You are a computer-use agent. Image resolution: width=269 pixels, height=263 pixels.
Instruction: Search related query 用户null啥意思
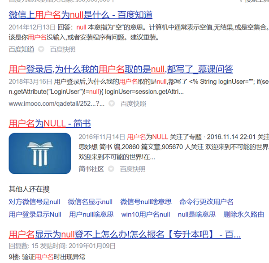pos(91,215)
